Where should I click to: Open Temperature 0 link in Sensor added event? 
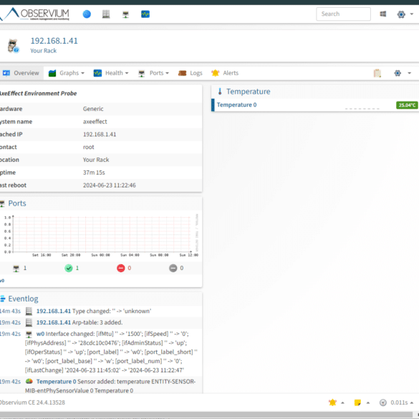[x=56, y=381]
